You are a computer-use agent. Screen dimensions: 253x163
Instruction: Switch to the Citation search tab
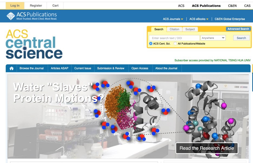tap(174, 29)
